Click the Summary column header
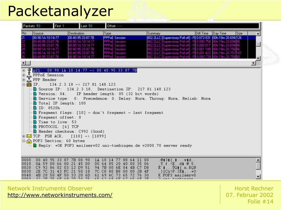The height and width of the screenshot is (210, 281). click(171, 33)
